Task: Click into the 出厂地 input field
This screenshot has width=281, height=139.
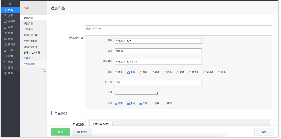Action: 158,82
